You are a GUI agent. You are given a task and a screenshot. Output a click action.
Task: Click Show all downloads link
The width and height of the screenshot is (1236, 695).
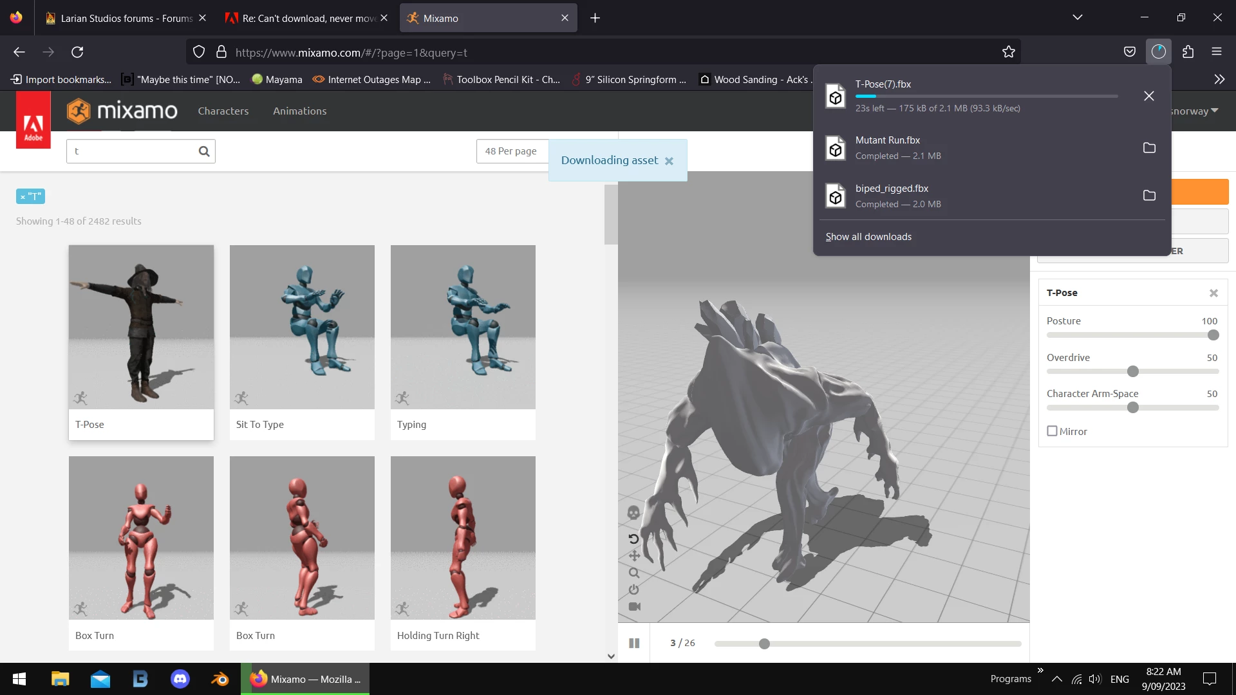868,237
